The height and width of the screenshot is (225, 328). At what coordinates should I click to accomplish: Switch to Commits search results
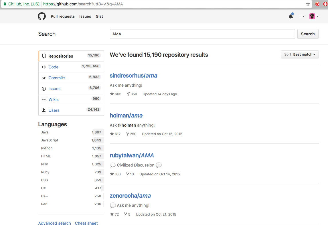pos(71,78)
